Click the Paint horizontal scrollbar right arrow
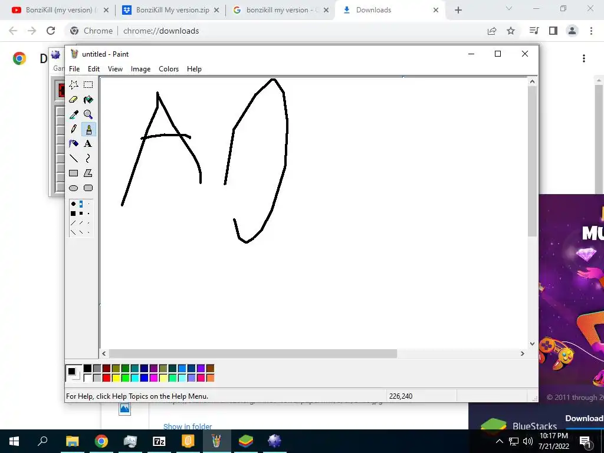 tap(523, 353)
